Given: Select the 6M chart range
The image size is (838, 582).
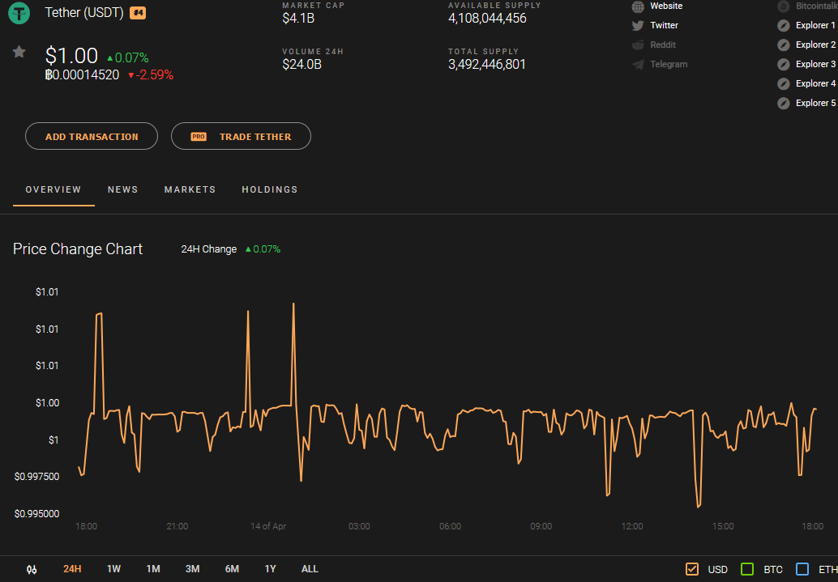Looking at the screenshot, I should click(232, 569).
